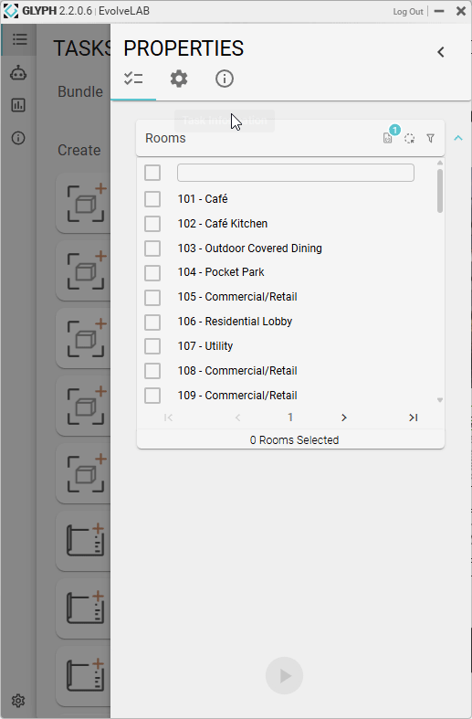The height and width of the screenshot is (719, 472).
Task: Click the Log Out link
Action: click(x=408, y=12)
